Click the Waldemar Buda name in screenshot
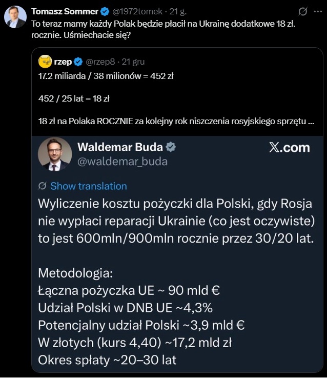 coord(119,147)
